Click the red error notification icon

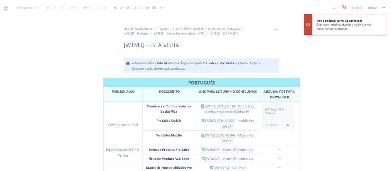click(308, 24)
